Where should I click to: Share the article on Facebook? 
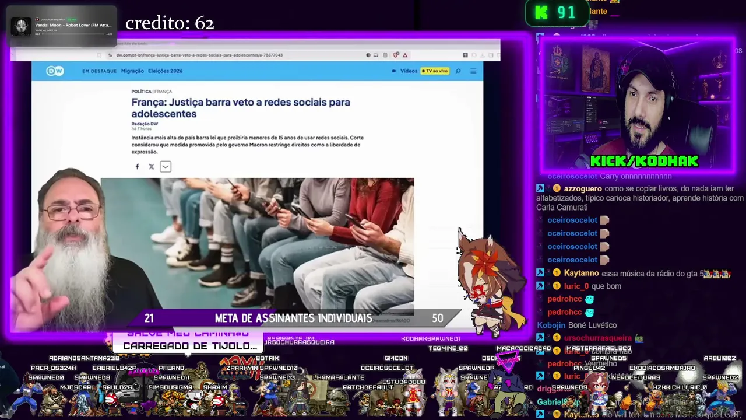[138, 167]
